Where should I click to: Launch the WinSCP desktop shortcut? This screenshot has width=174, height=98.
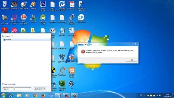33,19
